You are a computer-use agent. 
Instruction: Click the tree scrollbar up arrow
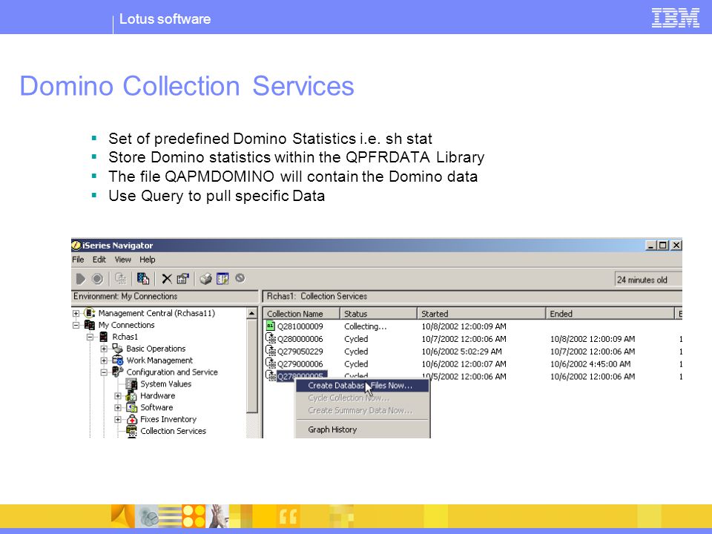[252, 313]
